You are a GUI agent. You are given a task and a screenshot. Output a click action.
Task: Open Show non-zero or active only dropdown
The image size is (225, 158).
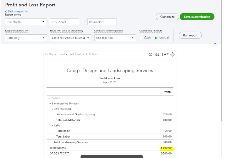click(x=70, y=38)
